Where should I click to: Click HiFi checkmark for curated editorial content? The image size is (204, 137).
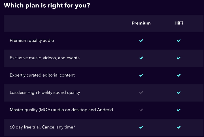pos(178,75)
